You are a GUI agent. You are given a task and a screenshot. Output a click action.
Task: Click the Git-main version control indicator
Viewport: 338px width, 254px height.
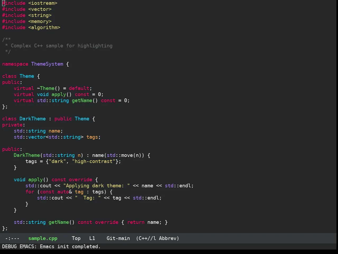coord(118,238)
